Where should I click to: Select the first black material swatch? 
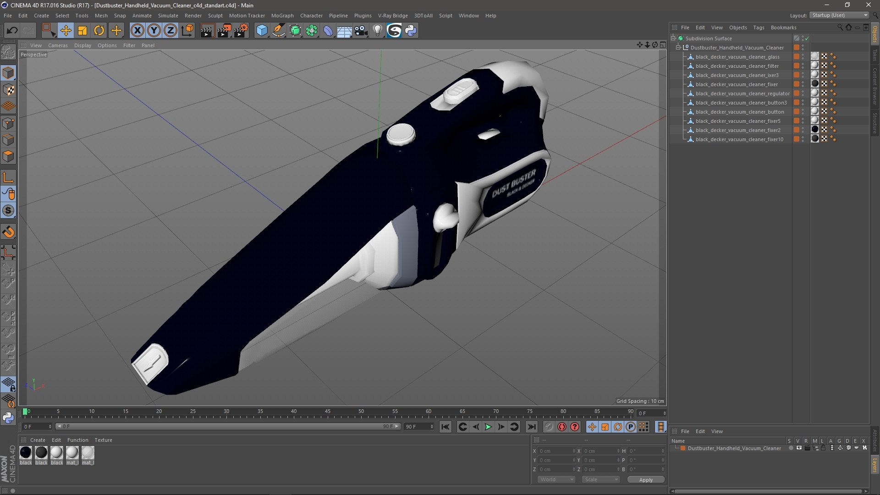26,453
